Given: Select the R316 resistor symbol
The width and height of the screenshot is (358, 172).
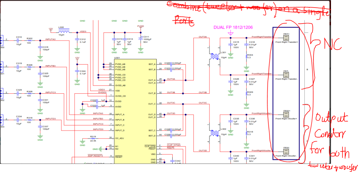Looking at the screenshot, I should [29, 120].
